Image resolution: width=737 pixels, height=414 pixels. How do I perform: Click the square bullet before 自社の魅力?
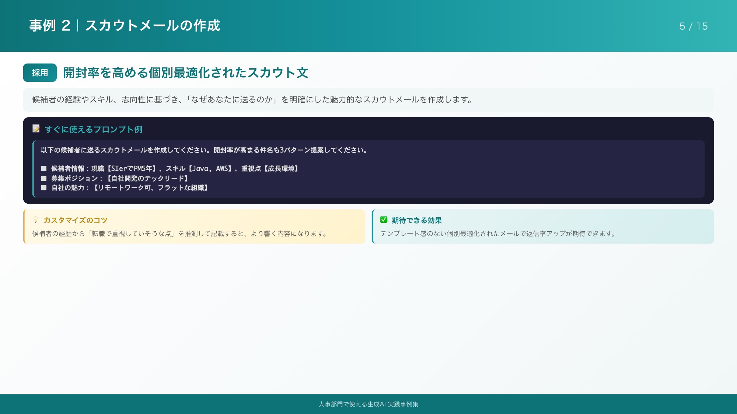(44, 188)
